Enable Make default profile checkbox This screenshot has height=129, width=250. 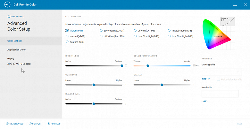pos(219,79)
